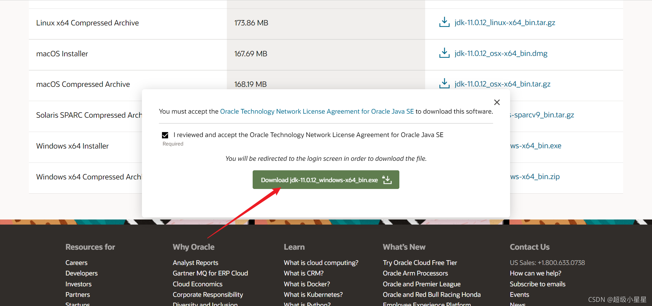Open jdk-11.0.12_osx-x64_bin.tar.gz download link

click(502, 84)
